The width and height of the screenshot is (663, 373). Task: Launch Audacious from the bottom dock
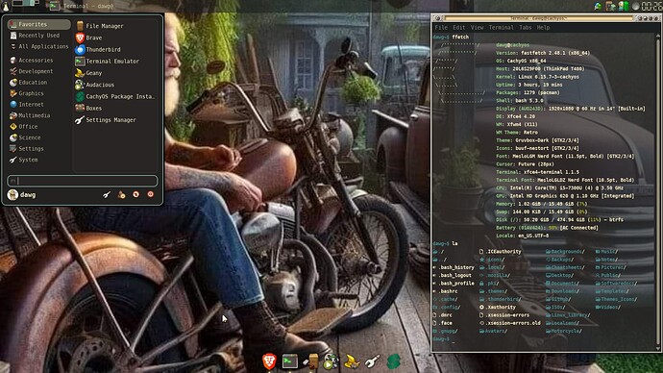[331, 361]
